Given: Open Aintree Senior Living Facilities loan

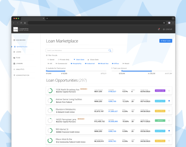Looking at the screenshot, I should point(109,101).
